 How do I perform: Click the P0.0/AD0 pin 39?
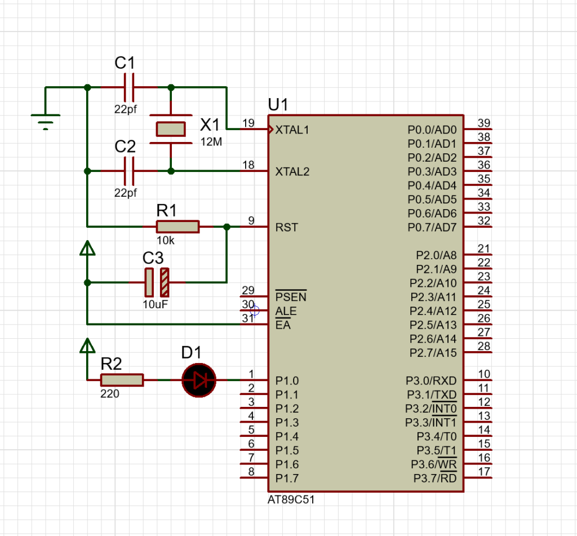point(478,129)
